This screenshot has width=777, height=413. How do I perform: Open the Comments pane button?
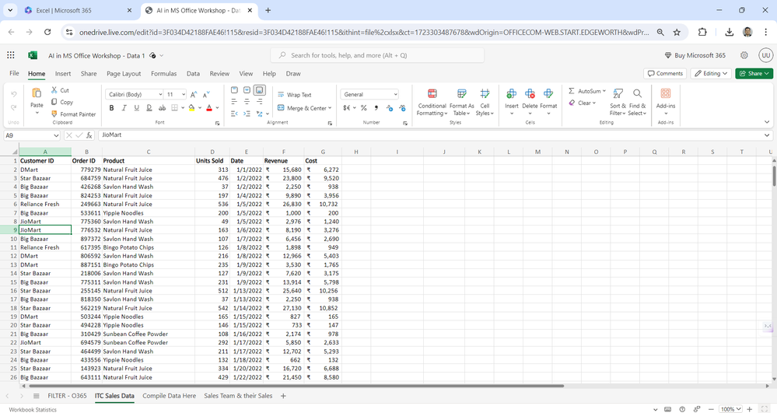[665, 73]
